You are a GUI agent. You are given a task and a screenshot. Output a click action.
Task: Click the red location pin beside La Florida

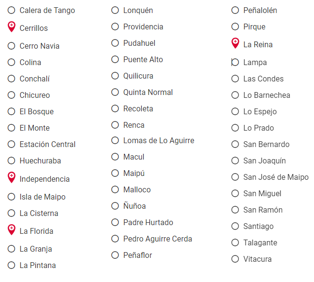tap(12, 230)
